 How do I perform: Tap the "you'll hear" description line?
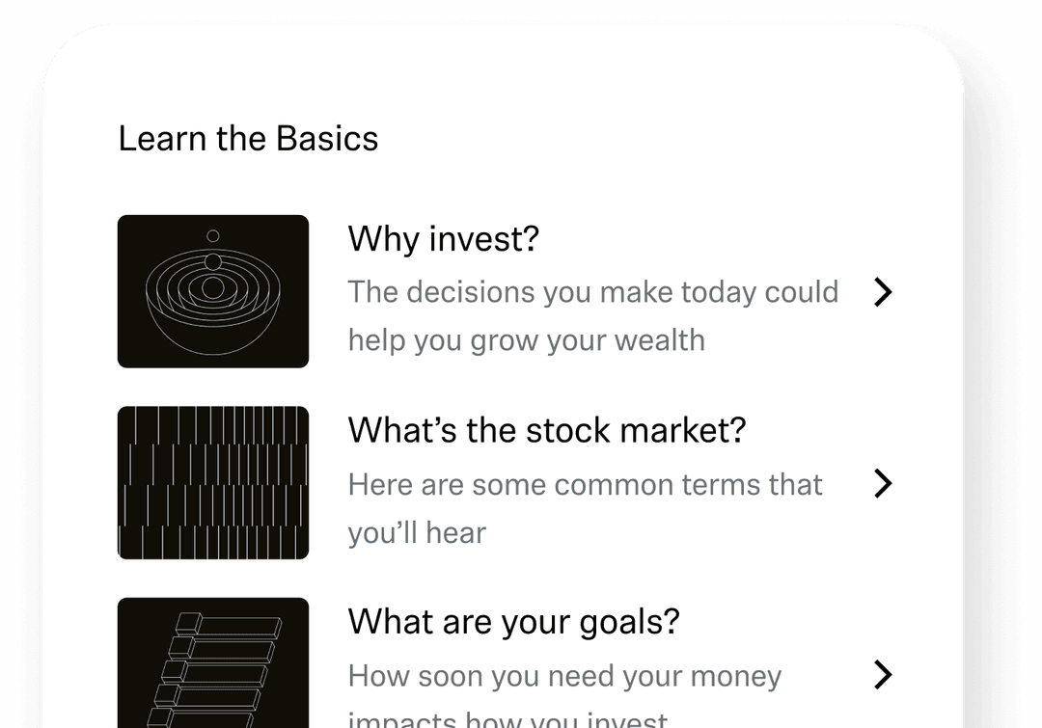417,532
